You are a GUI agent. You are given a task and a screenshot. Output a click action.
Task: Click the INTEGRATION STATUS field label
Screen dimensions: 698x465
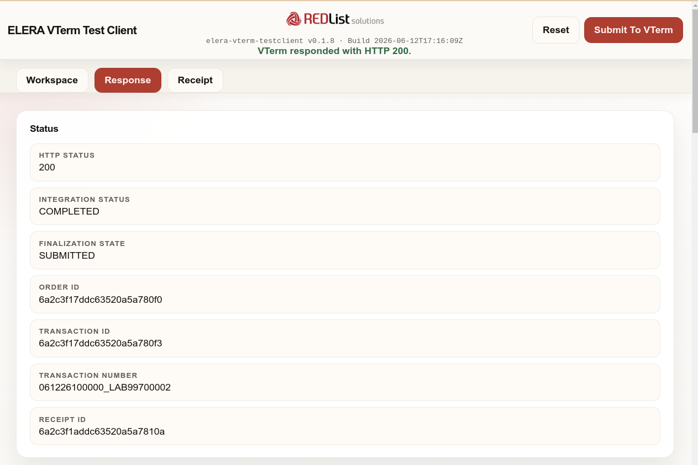85,199
